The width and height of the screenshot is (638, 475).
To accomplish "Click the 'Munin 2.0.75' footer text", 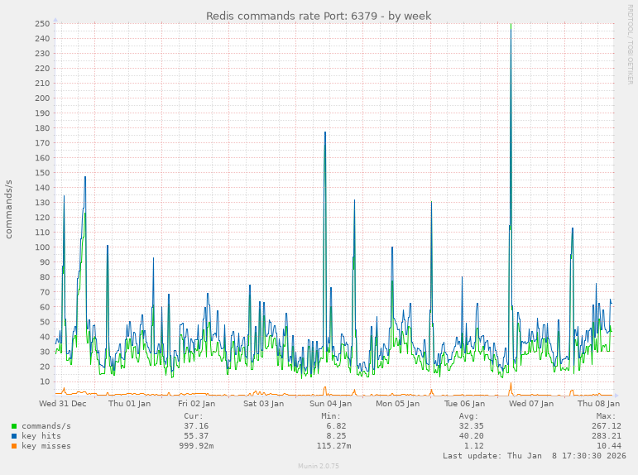I will pos(319,466).
